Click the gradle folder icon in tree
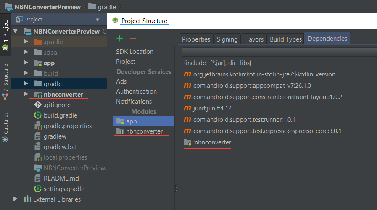 coord(38,84)
